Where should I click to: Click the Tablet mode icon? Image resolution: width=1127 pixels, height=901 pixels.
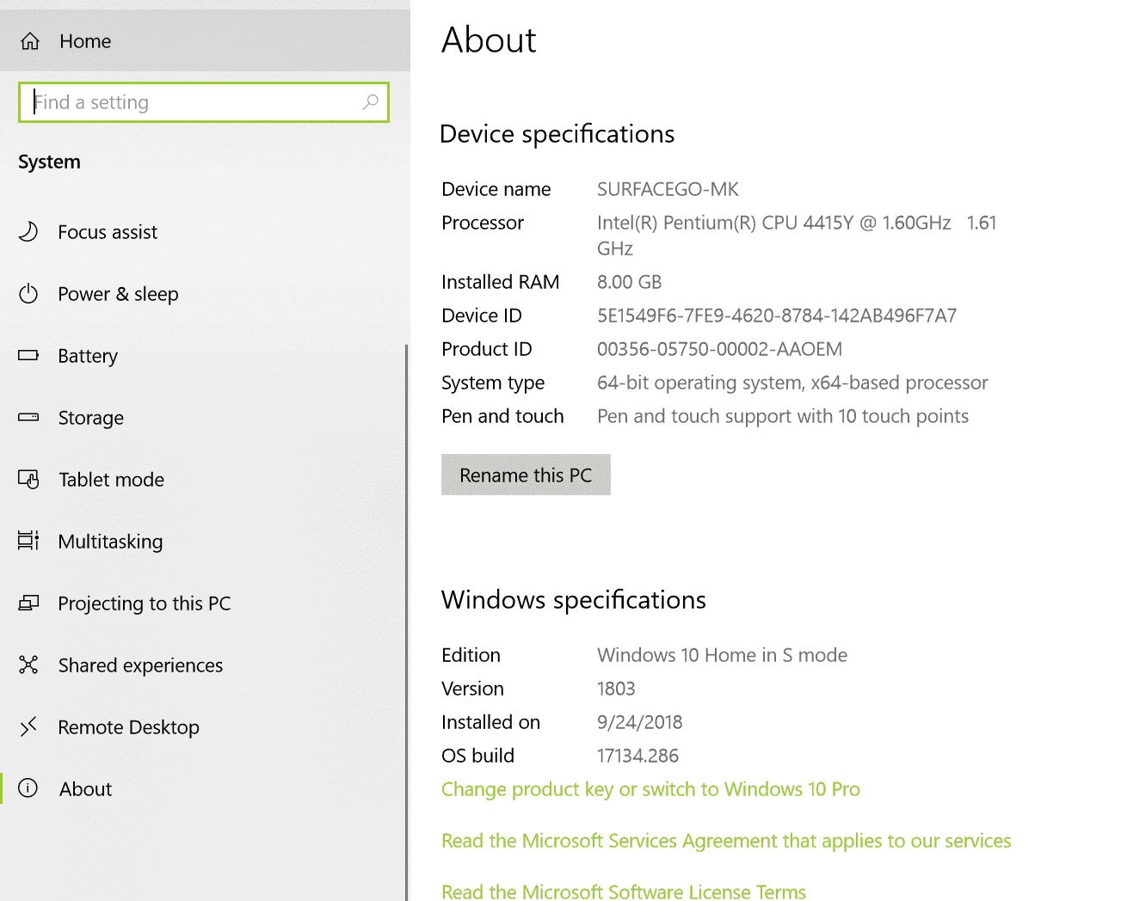point(28,479)
